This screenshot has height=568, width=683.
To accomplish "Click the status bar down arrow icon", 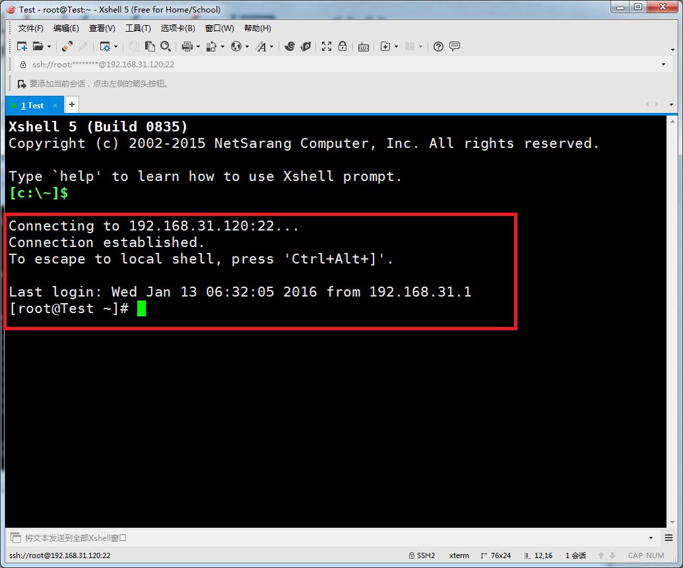I will [612, 555].
